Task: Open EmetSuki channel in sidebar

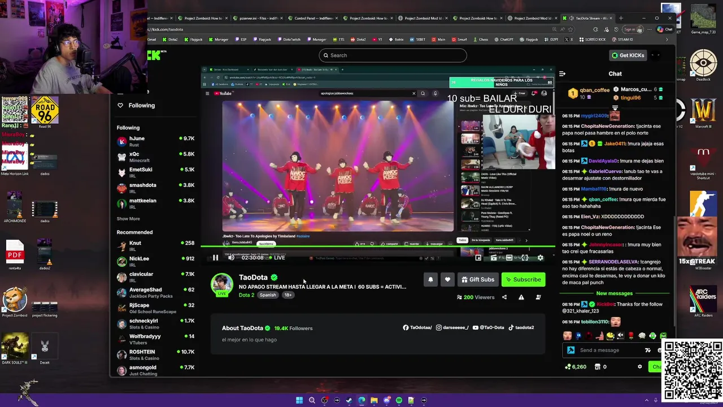Action: click(x=155, y=172)
